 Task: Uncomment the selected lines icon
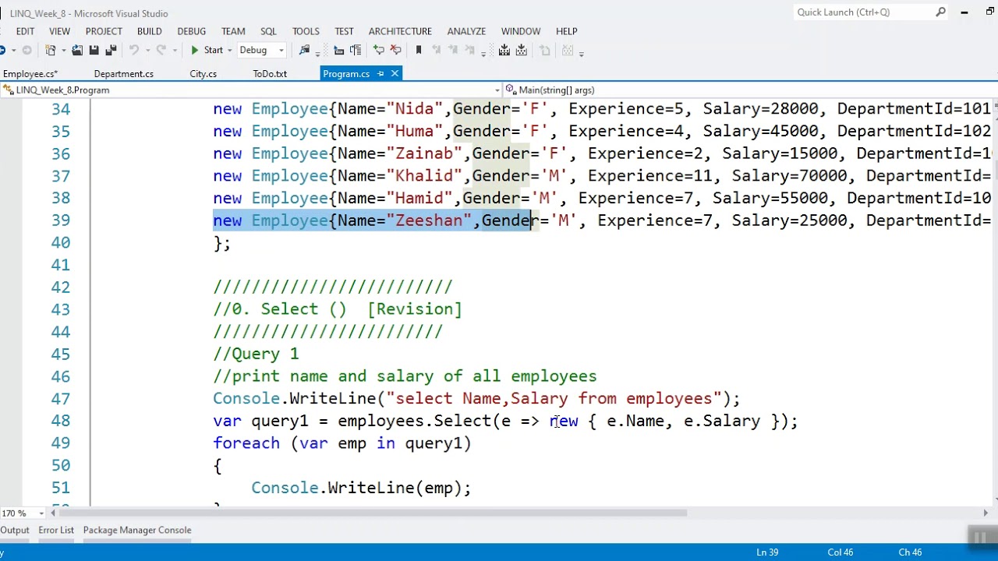(x=396, y=51)
